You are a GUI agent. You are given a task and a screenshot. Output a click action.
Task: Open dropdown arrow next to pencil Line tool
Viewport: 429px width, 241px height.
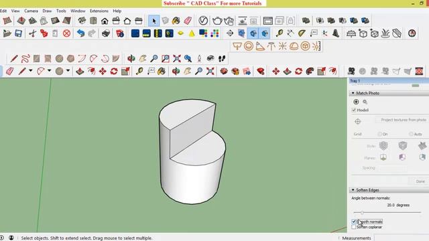31,71
